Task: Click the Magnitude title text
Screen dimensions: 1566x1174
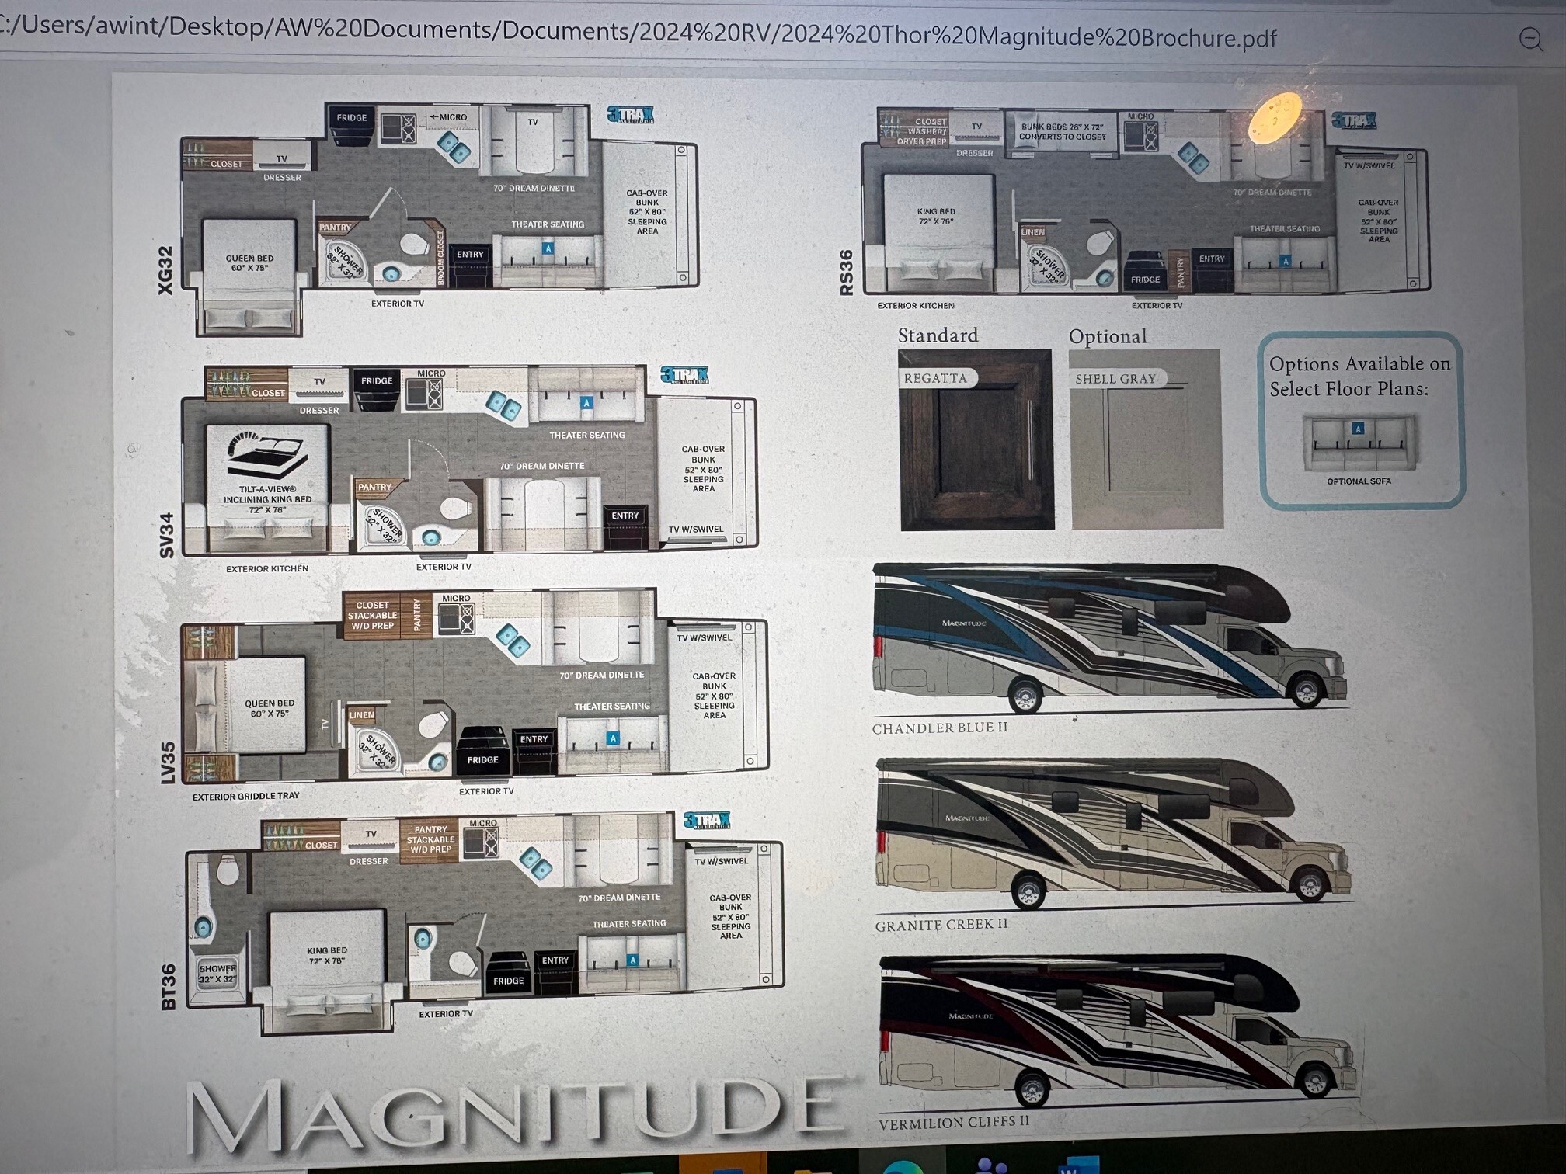Action: [x=516, y=1113]
